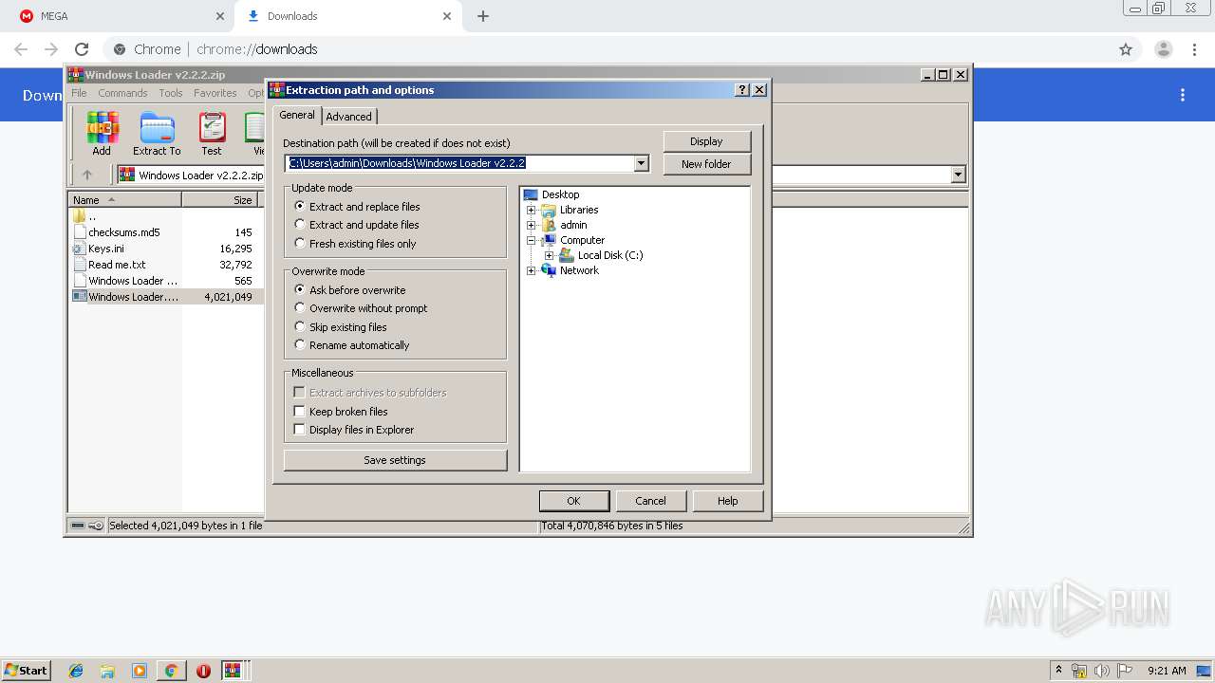Click the Chrome back arrow
This screenshot has height=683, width=1215.
tap(21, 49)
